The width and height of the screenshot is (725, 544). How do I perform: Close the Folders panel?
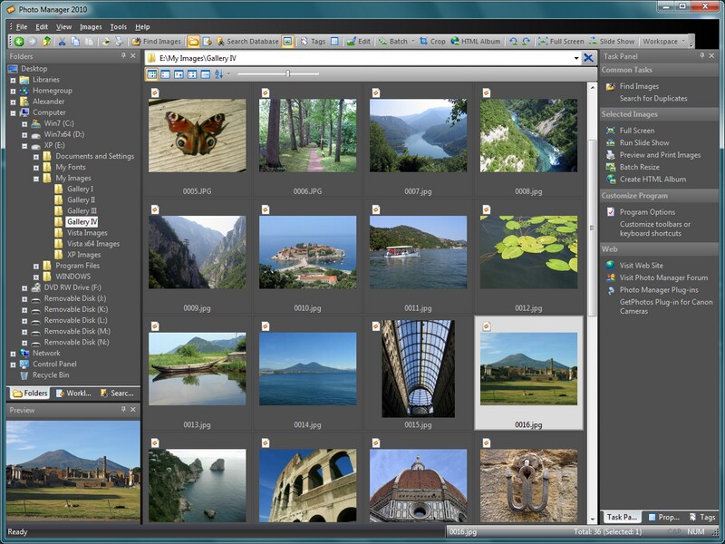[133, 56]
